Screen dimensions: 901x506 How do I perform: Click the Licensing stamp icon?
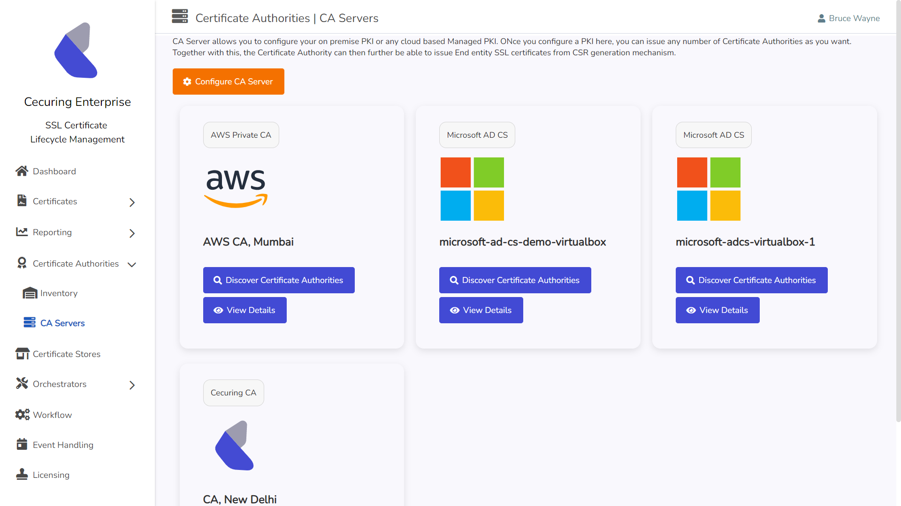[x=22, y=474]
